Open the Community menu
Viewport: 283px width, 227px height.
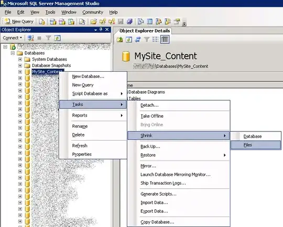pos(93,12)
